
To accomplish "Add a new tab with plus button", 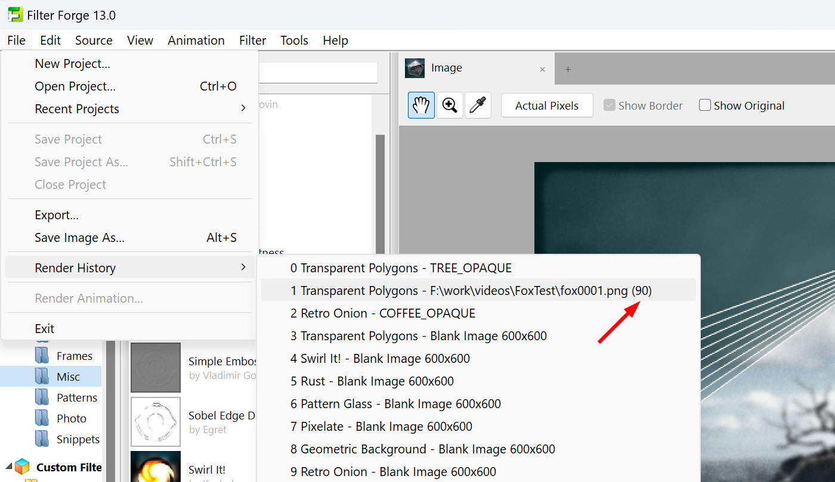I will click(x=568, y=69).
